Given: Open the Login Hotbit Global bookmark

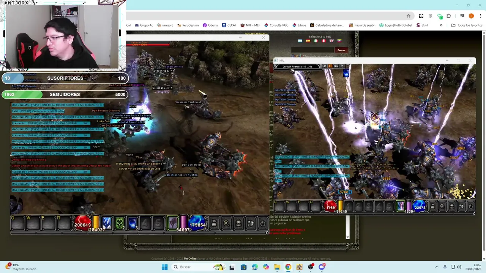Looking at the screenshot, I should coord(396,25).
